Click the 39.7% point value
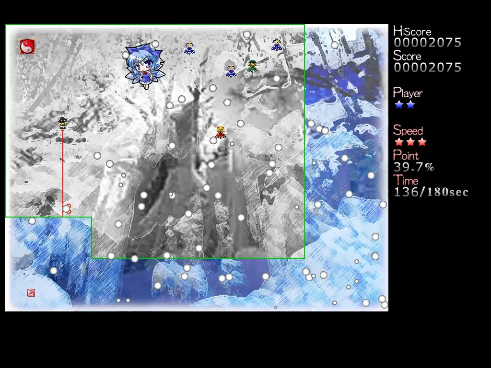Viewport: 491px width, 368px height. coord(414,167)
